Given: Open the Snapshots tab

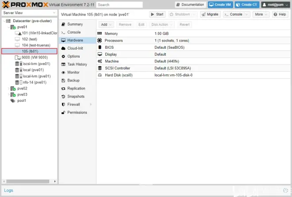Looking at the screenshot, I should [x=77, y=97].
